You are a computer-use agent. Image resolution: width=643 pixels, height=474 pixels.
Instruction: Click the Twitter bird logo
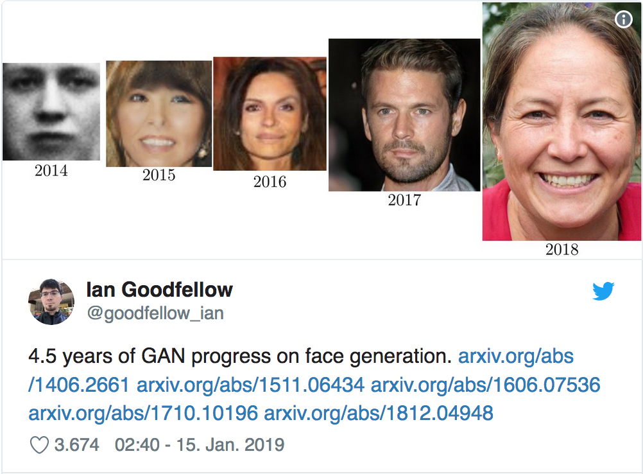(603, 292)
